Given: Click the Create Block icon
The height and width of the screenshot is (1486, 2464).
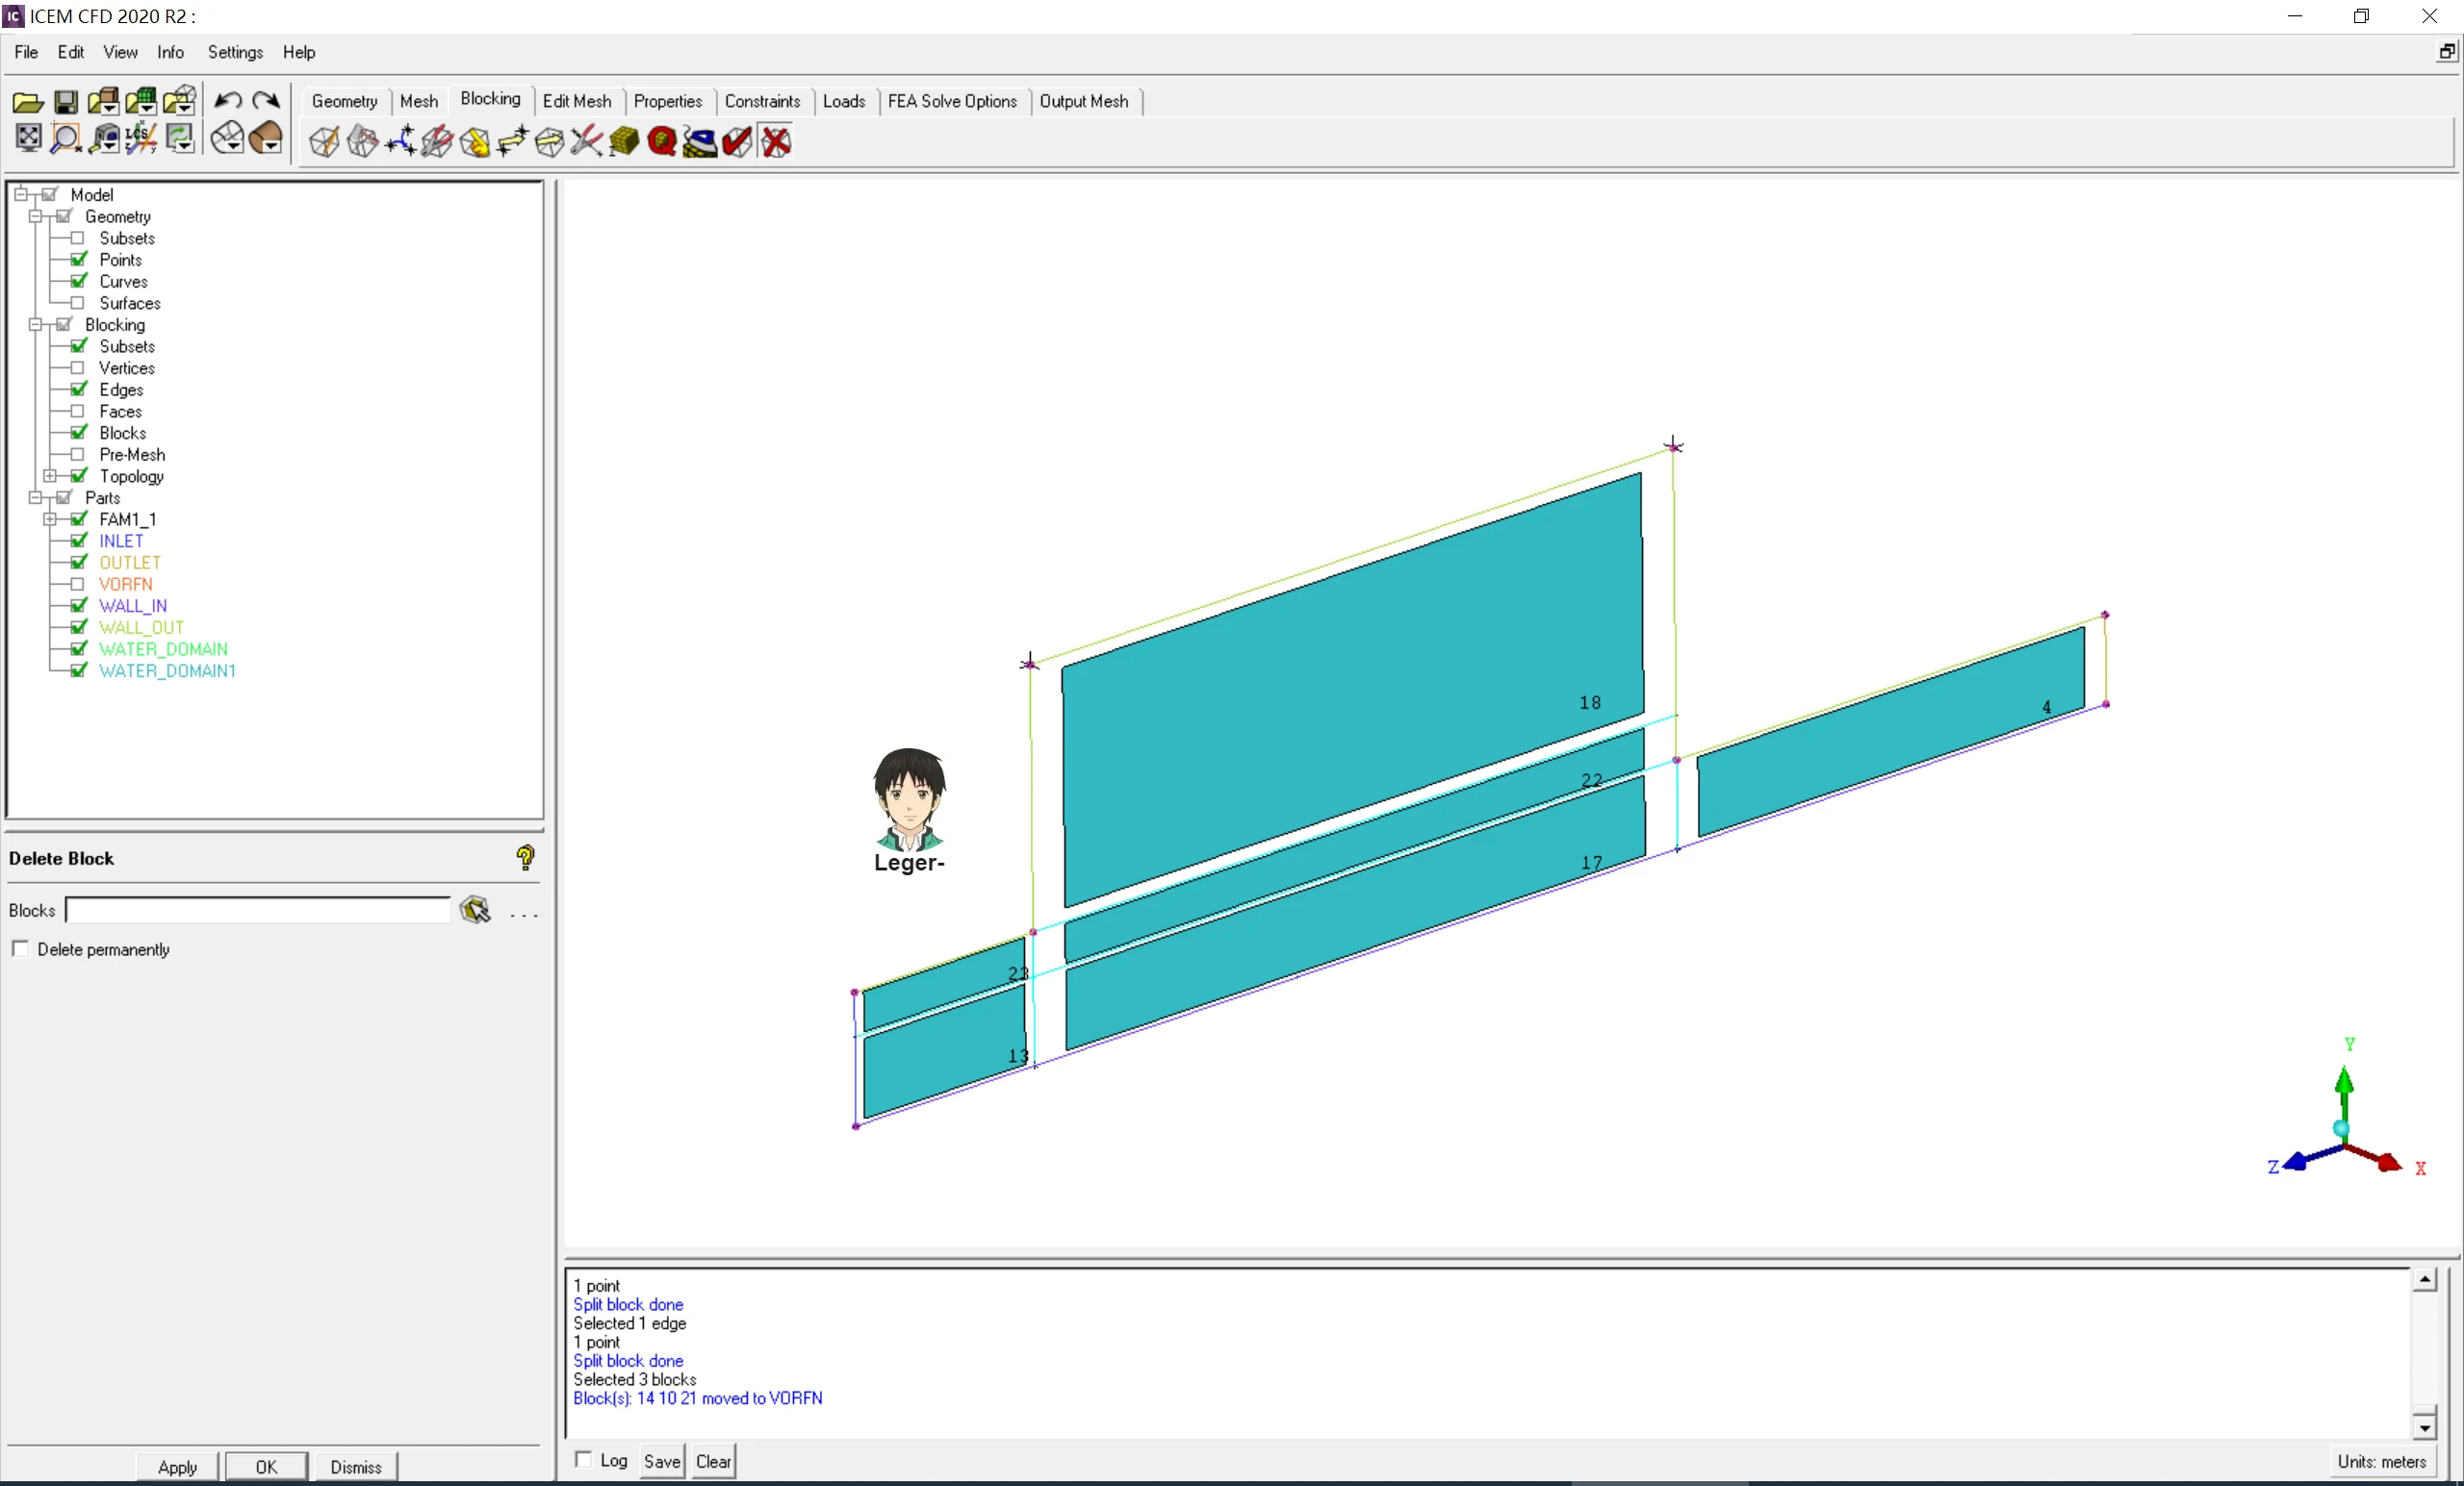Looking at the screenshot, I should tap(324, 142).
